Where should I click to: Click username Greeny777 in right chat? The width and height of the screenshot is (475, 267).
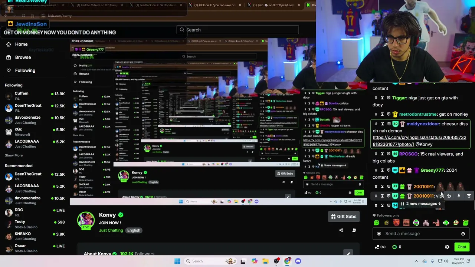pyautogui.click(x=432, y=170)
